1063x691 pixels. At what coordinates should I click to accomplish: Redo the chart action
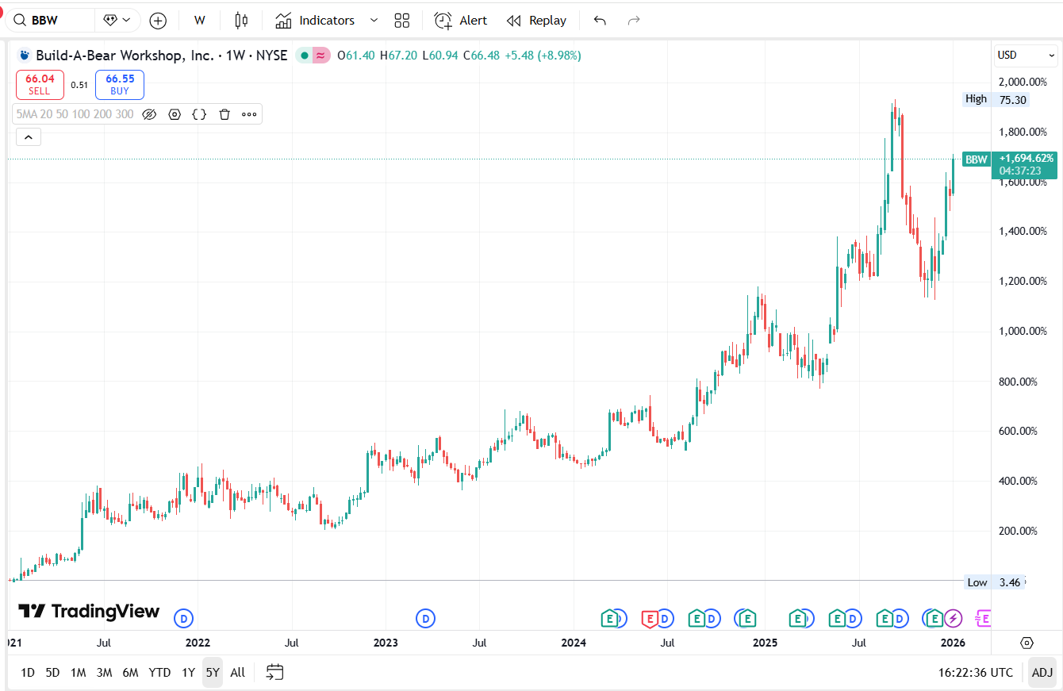click(634, 21)
